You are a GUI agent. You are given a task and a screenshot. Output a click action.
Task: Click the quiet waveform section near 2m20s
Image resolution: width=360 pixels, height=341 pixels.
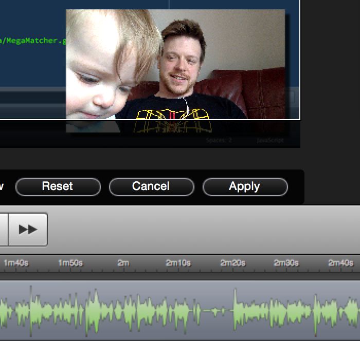tap(216, 311)
